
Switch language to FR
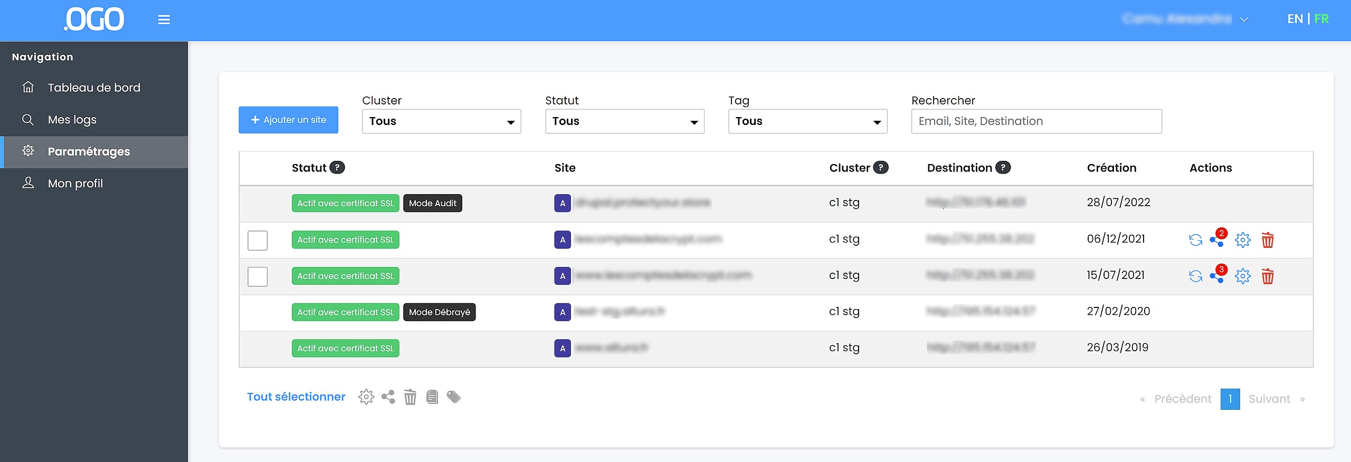tap(1321, 19)
